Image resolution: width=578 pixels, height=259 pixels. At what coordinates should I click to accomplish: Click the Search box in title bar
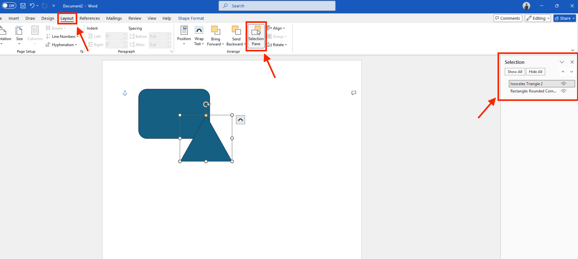[x=277, y=6]
